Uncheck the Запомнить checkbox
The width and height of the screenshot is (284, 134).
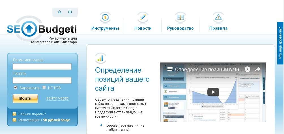click(16, 88)
